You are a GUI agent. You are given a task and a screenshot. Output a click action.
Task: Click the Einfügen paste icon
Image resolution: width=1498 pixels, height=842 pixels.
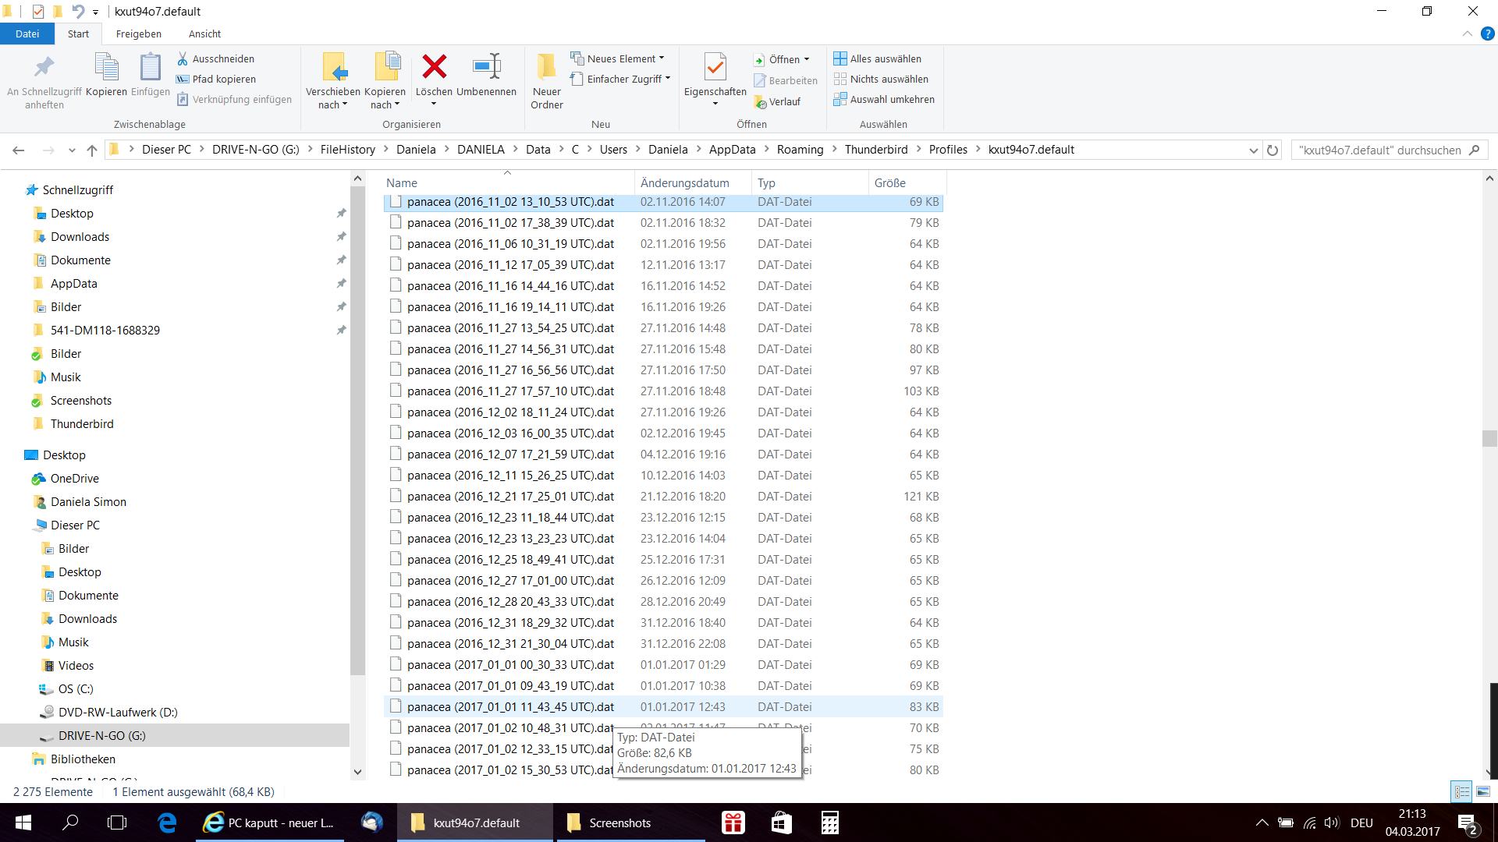coord(150,67)
